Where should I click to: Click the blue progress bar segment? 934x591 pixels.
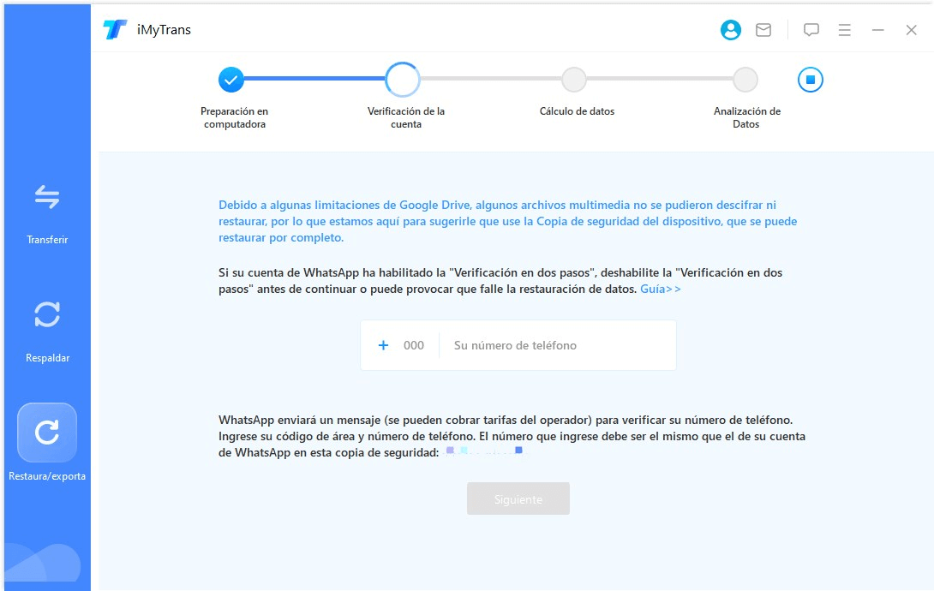pyautogui.click(x=317, y=79)
